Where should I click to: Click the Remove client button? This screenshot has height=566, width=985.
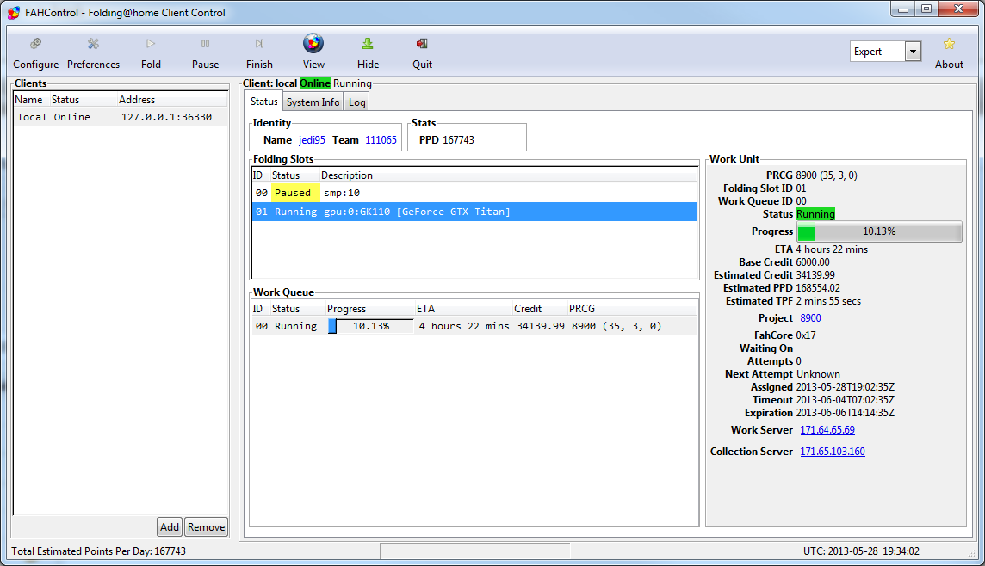tap(207, 527)
